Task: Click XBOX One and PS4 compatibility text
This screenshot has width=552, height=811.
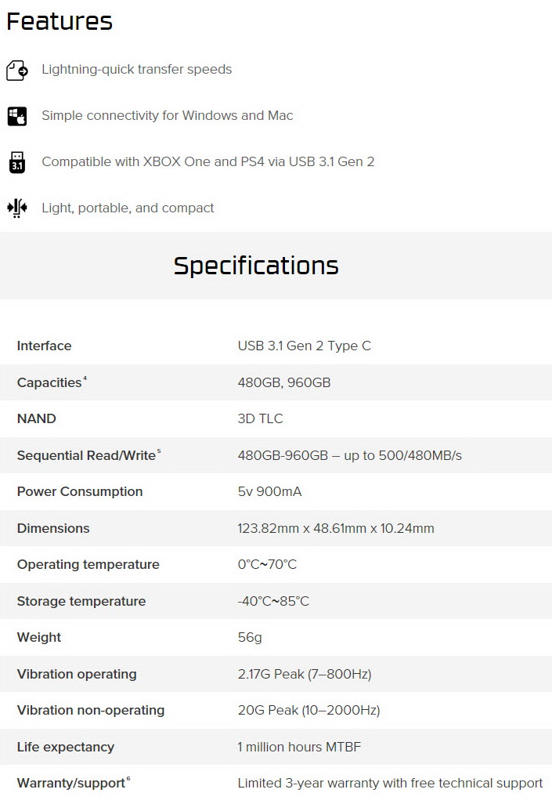Action: point(207,161)
